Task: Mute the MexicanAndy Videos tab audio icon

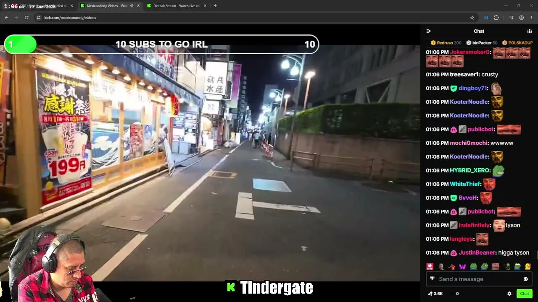Action: point(132,6)
